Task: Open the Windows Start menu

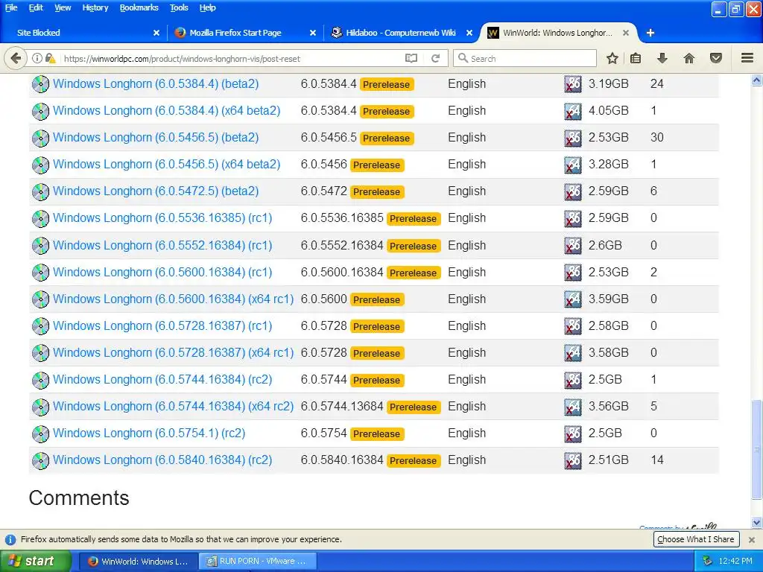Action: 35,561
